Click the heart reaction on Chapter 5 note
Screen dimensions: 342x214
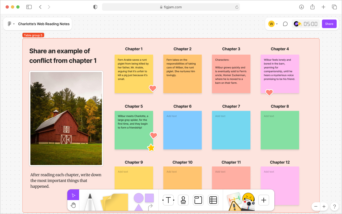[154, 136]
